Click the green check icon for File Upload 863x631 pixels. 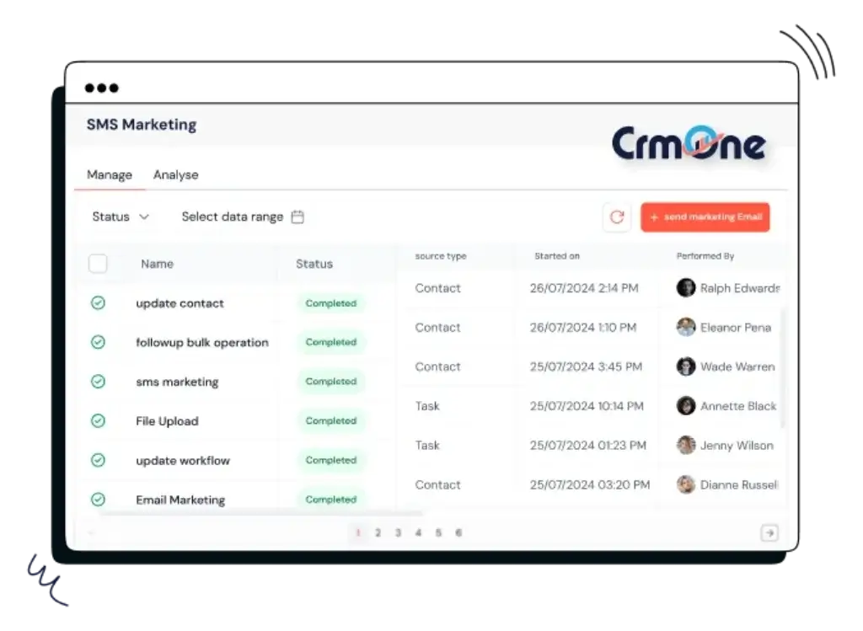tap(98, 421)
